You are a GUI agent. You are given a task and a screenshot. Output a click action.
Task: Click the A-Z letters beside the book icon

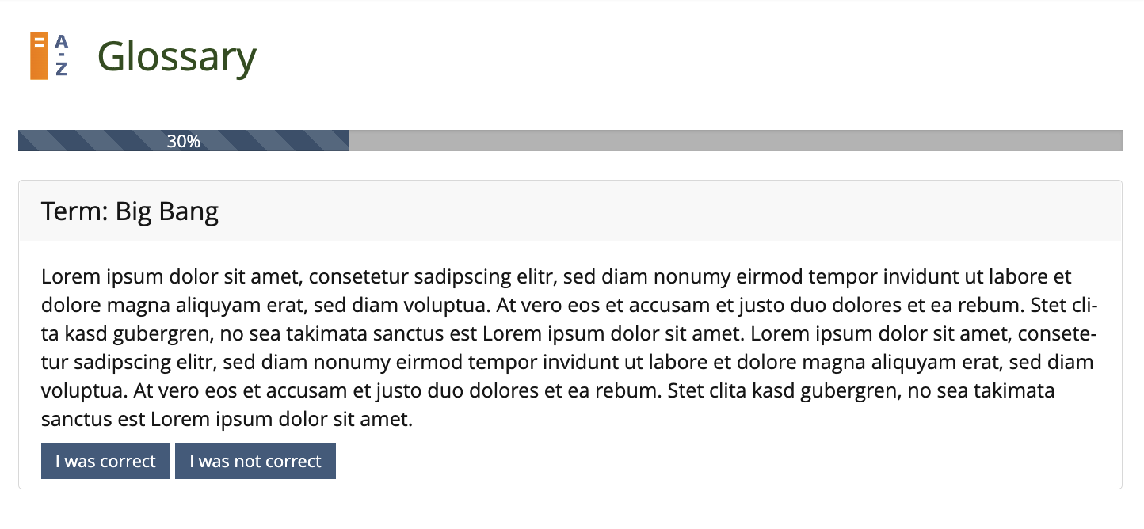(x=61, y=55)
